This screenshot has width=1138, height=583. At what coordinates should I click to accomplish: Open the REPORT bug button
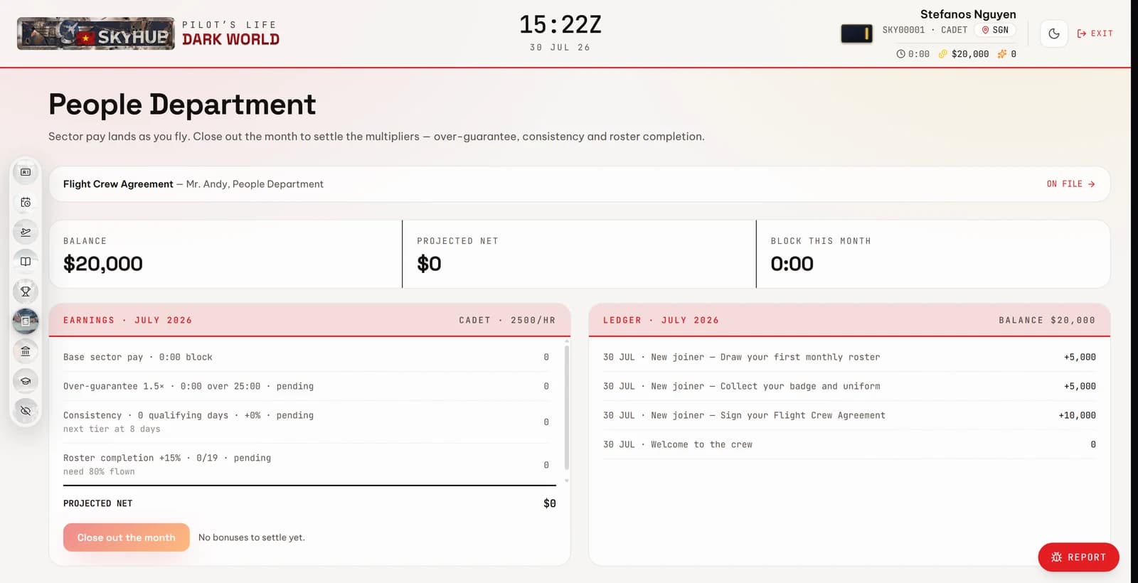pyautogui.click(x=1078, y=557)
